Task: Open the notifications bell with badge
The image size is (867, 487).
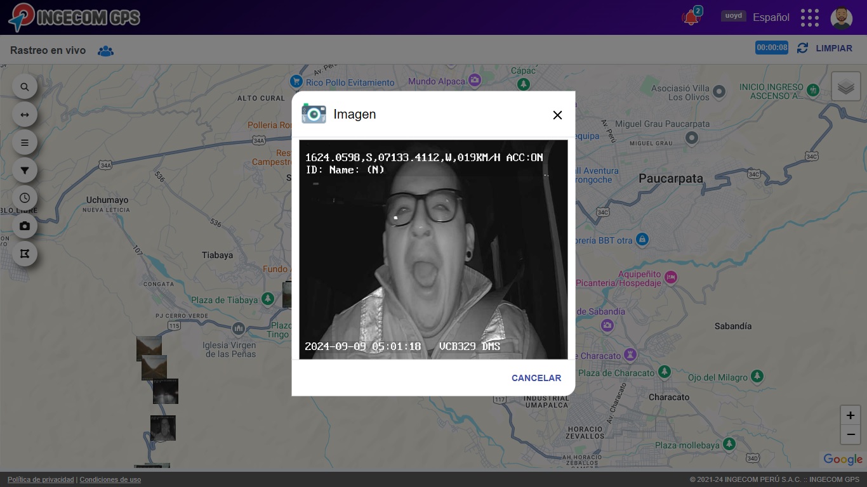Action: point(691,18)
